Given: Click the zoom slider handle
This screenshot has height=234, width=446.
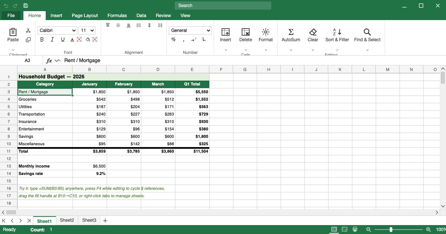Looking at the screenshot, I should (391, 230).
